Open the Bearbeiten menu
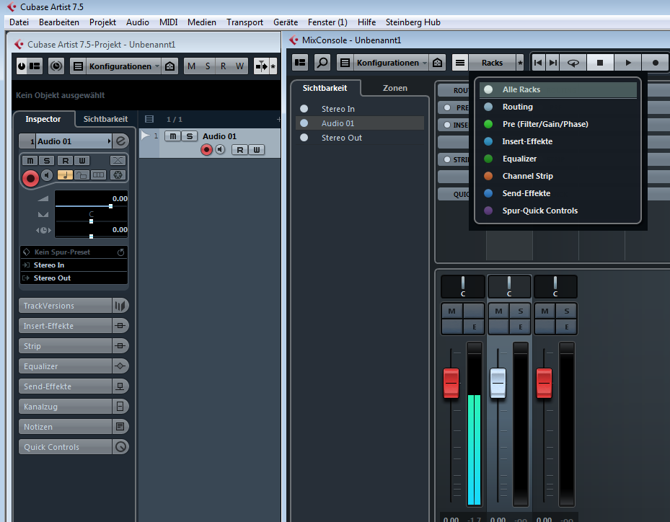This screenshot has height=522, width=670. 59,22
